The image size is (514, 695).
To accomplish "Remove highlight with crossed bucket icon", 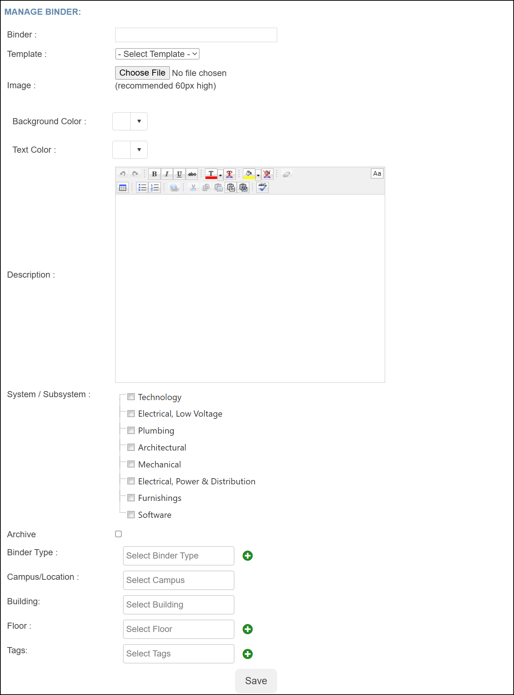I will point(267,174).
